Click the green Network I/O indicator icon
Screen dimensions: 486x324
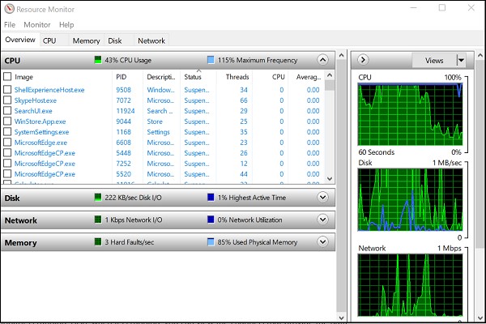pyautogui.click(x=97, y=220)
